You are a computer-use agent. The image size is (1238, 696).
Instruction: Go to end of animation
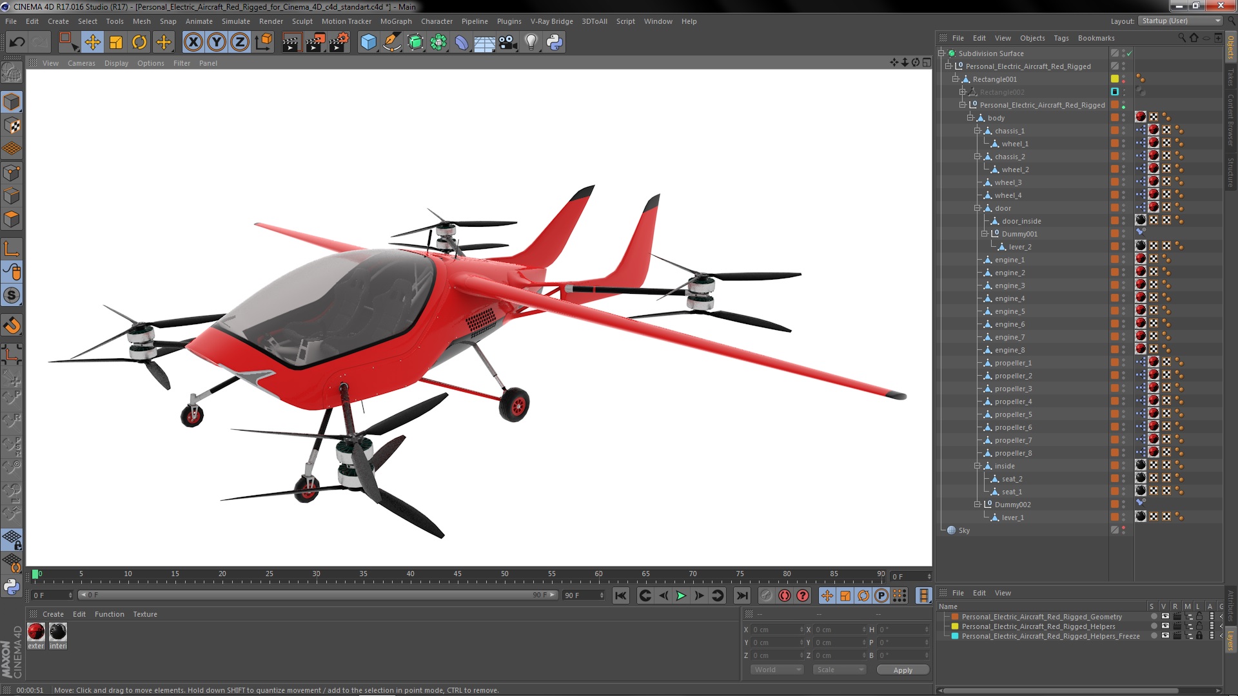click(x=742, y=596)
